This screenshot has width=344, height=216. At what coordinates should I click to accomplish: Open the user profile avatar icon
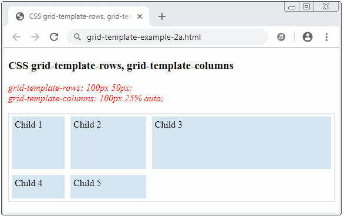click(308, 37)
